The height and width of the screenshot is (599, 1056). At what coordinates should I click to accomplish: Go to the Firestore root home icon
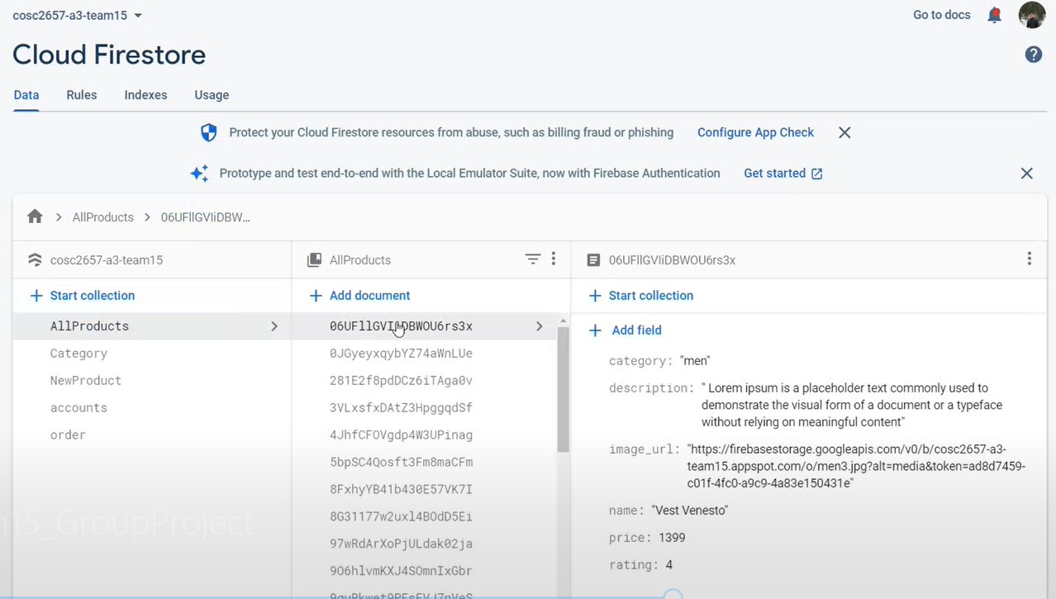click(x=35, y=216)
